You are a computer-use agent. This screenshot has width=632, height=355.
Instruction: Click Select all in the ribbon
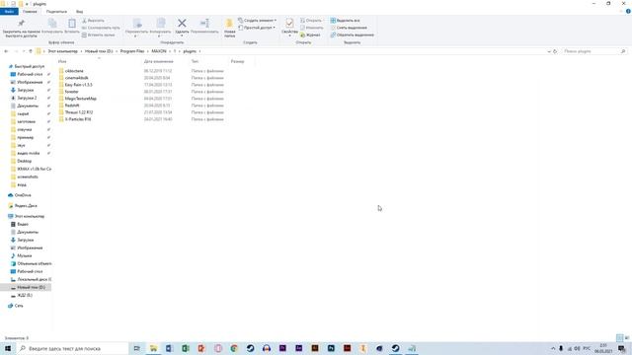click(345, 21)
